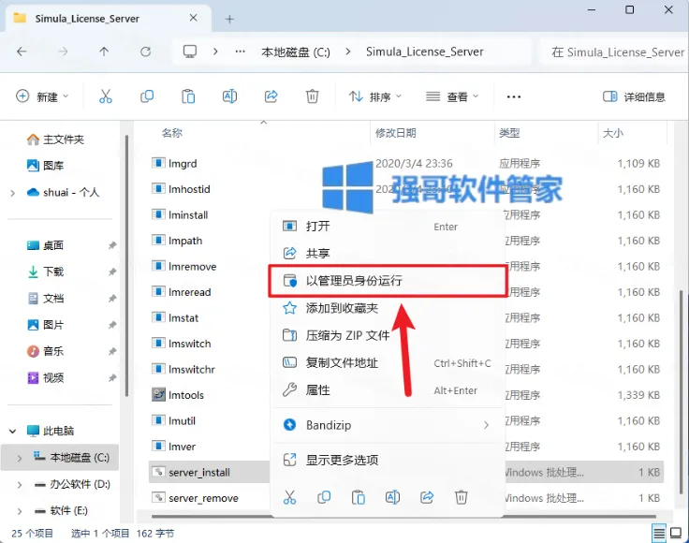Open the View dropdown menu

452,96
